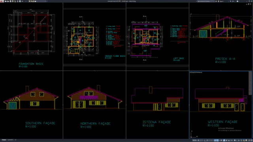The width and height of the screenshot is (253, 142).
Task: Toggle the layer lock icon in toolbar
Action: point(33,1)
